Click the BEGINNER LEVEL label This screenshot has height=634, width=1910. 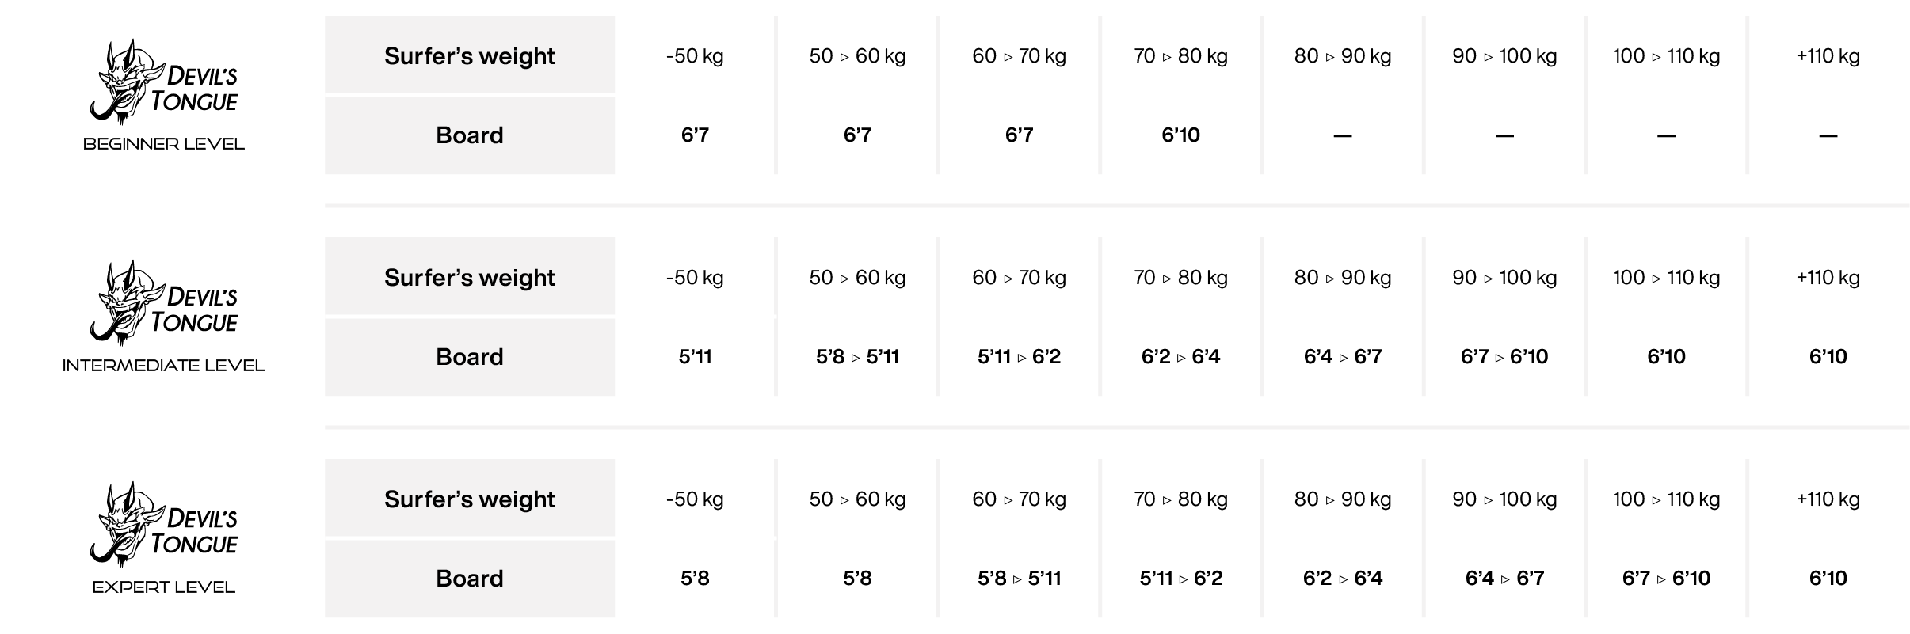(164, 144)
